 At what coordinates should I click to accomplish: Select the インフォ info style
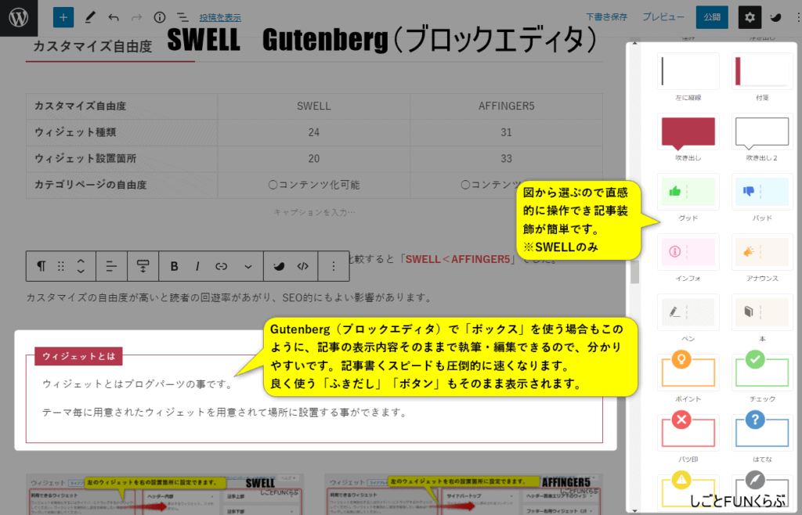(x=688, y=252)
